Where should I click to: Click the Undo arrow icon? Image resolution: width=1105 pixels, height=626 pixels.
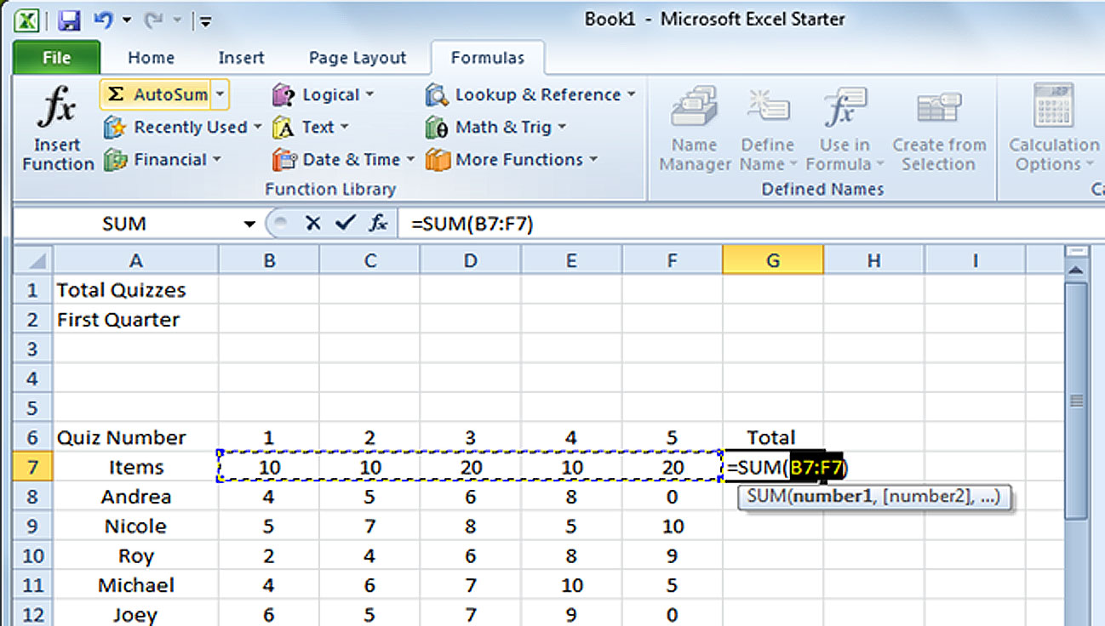pos(103,19)
